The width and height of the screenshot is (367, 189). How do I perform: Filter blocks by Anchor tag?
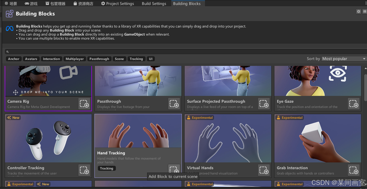pyautogui.click(x=14, y=59)
